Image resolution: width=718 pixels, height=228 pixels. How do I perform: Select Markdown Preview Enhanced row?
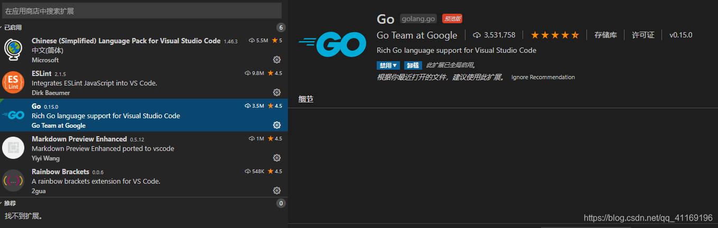coord(144,148)
